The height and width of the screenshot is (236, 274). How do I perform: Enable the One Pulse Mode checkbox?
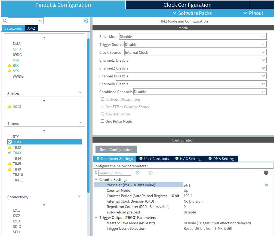(102, 121)
